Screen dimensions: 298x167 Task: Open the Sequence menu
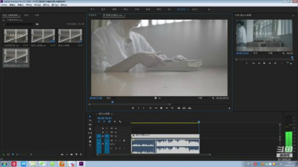(x=29, y=5)
